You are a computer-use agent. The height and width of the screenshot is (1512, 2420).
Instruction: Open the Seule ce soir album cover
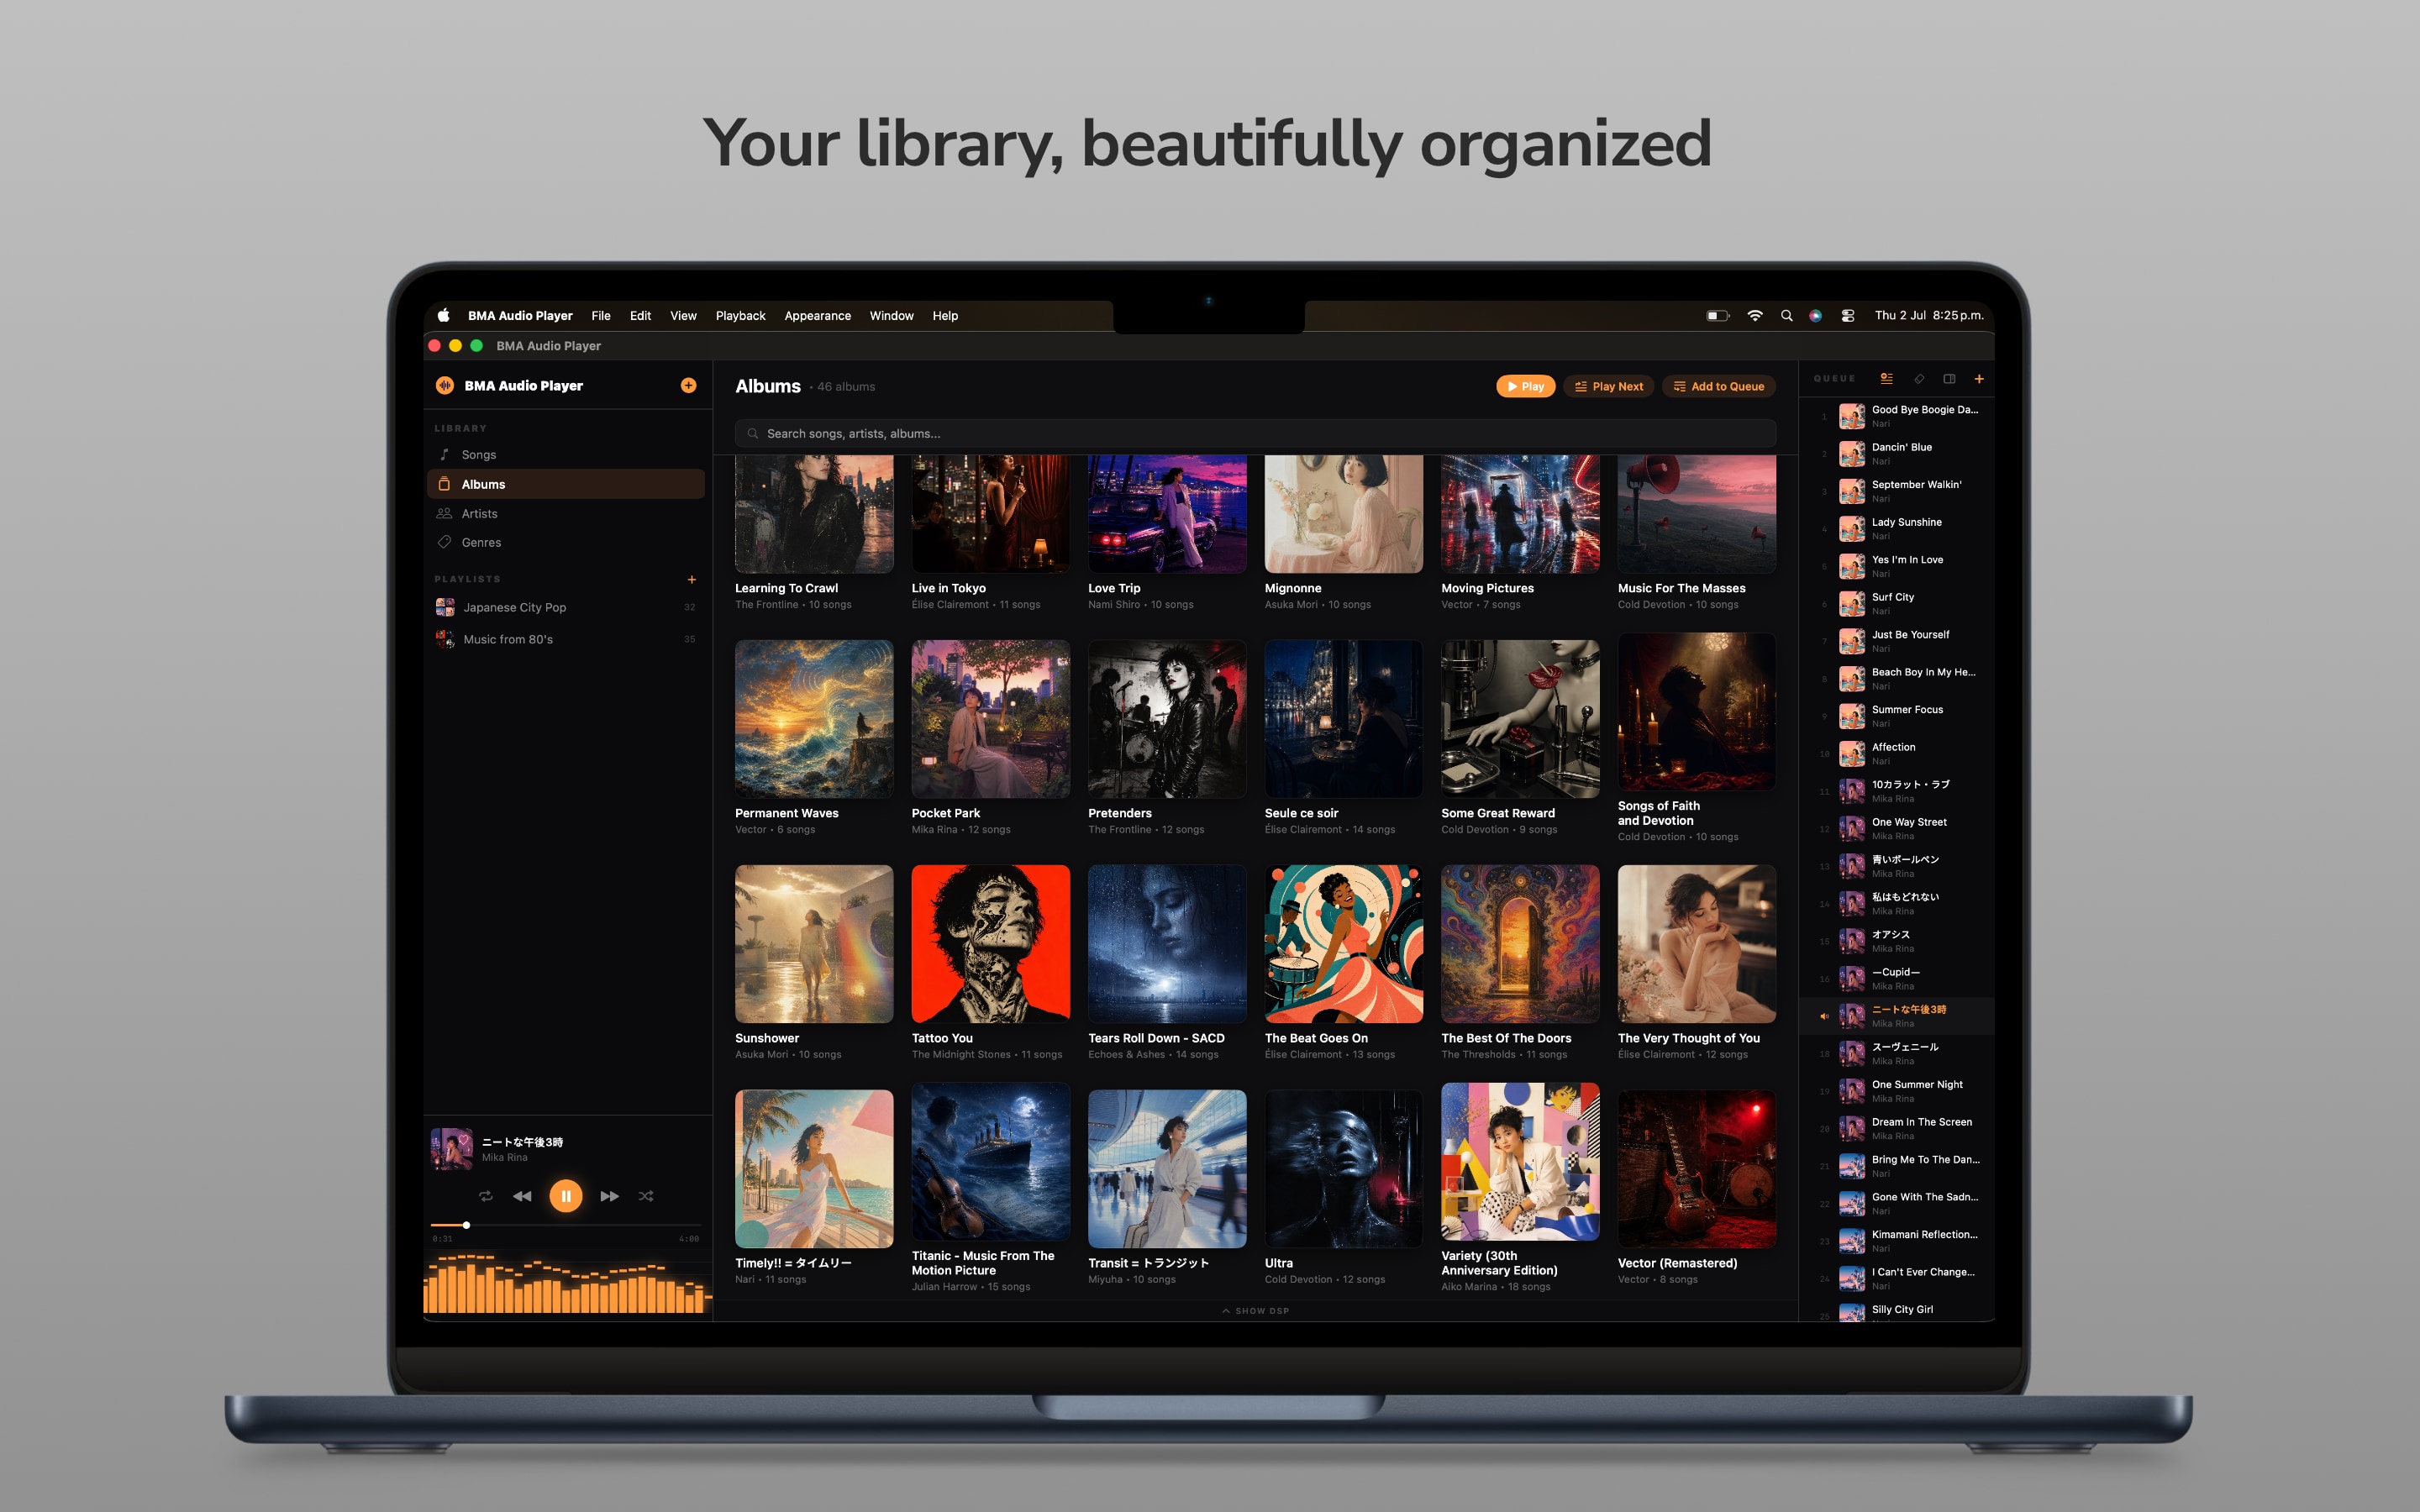click(x=1343, y=719)
